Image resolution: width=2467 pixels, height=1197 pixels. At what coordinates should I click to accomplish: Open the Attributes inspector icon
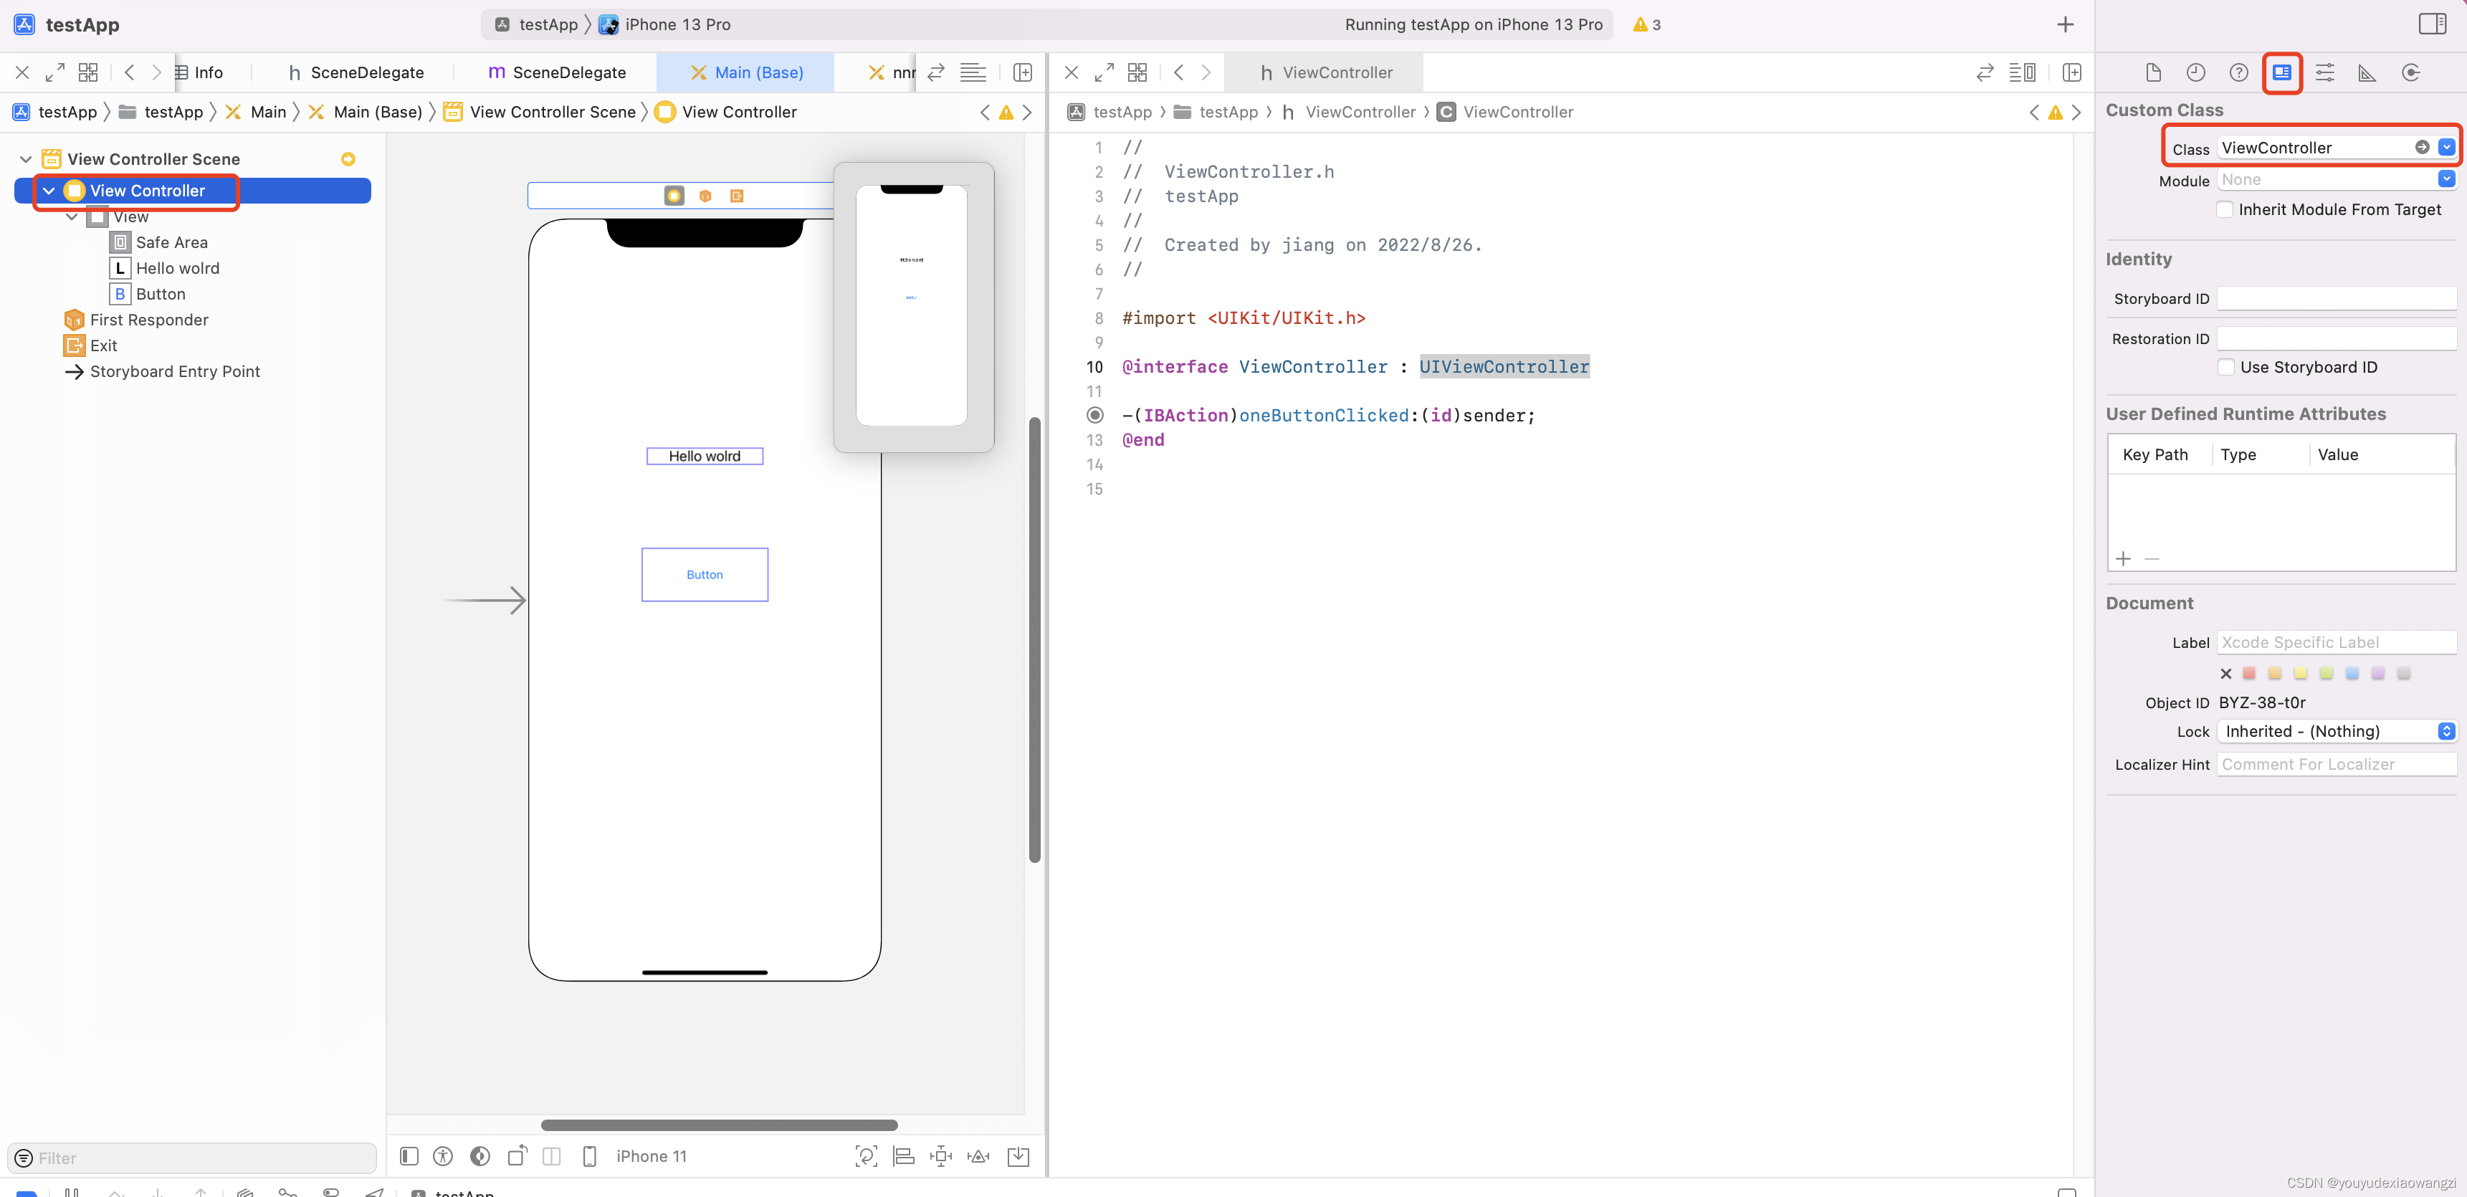pyautogui.click(x=2324, y=73)
